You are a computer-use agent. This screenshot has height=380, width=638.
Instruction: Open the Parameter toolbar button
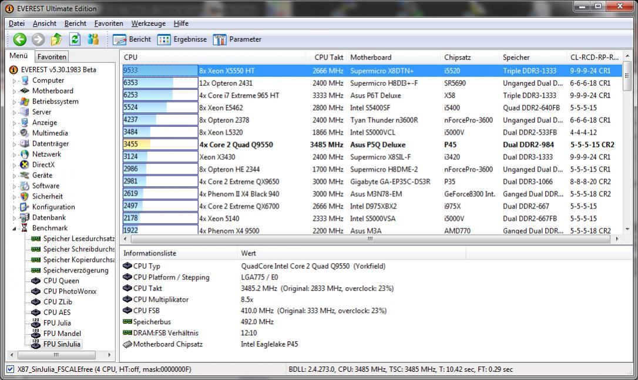(x=237, y=39)
